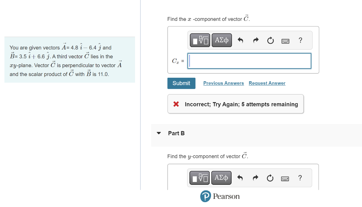The image size is (362, 207).
Task: Click inside the Cx answer input field
Action: click(x=249, y=61)
